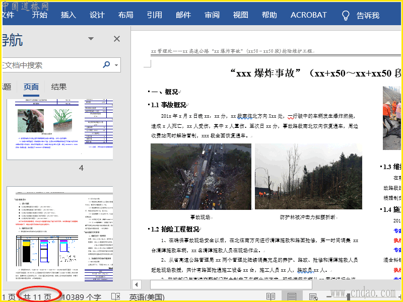The image size is (403, 302).
Task: Click the proofing book icon in status bar
Action: (116, 297)
